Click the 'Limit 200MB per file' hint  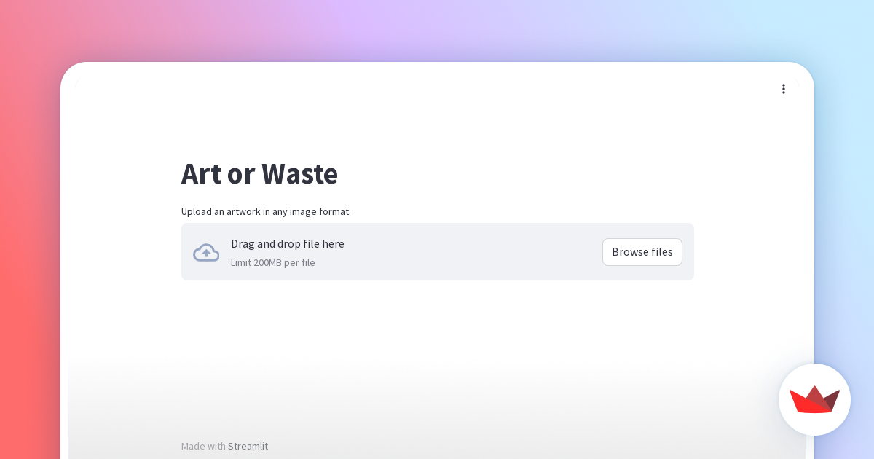coord(272,262)
